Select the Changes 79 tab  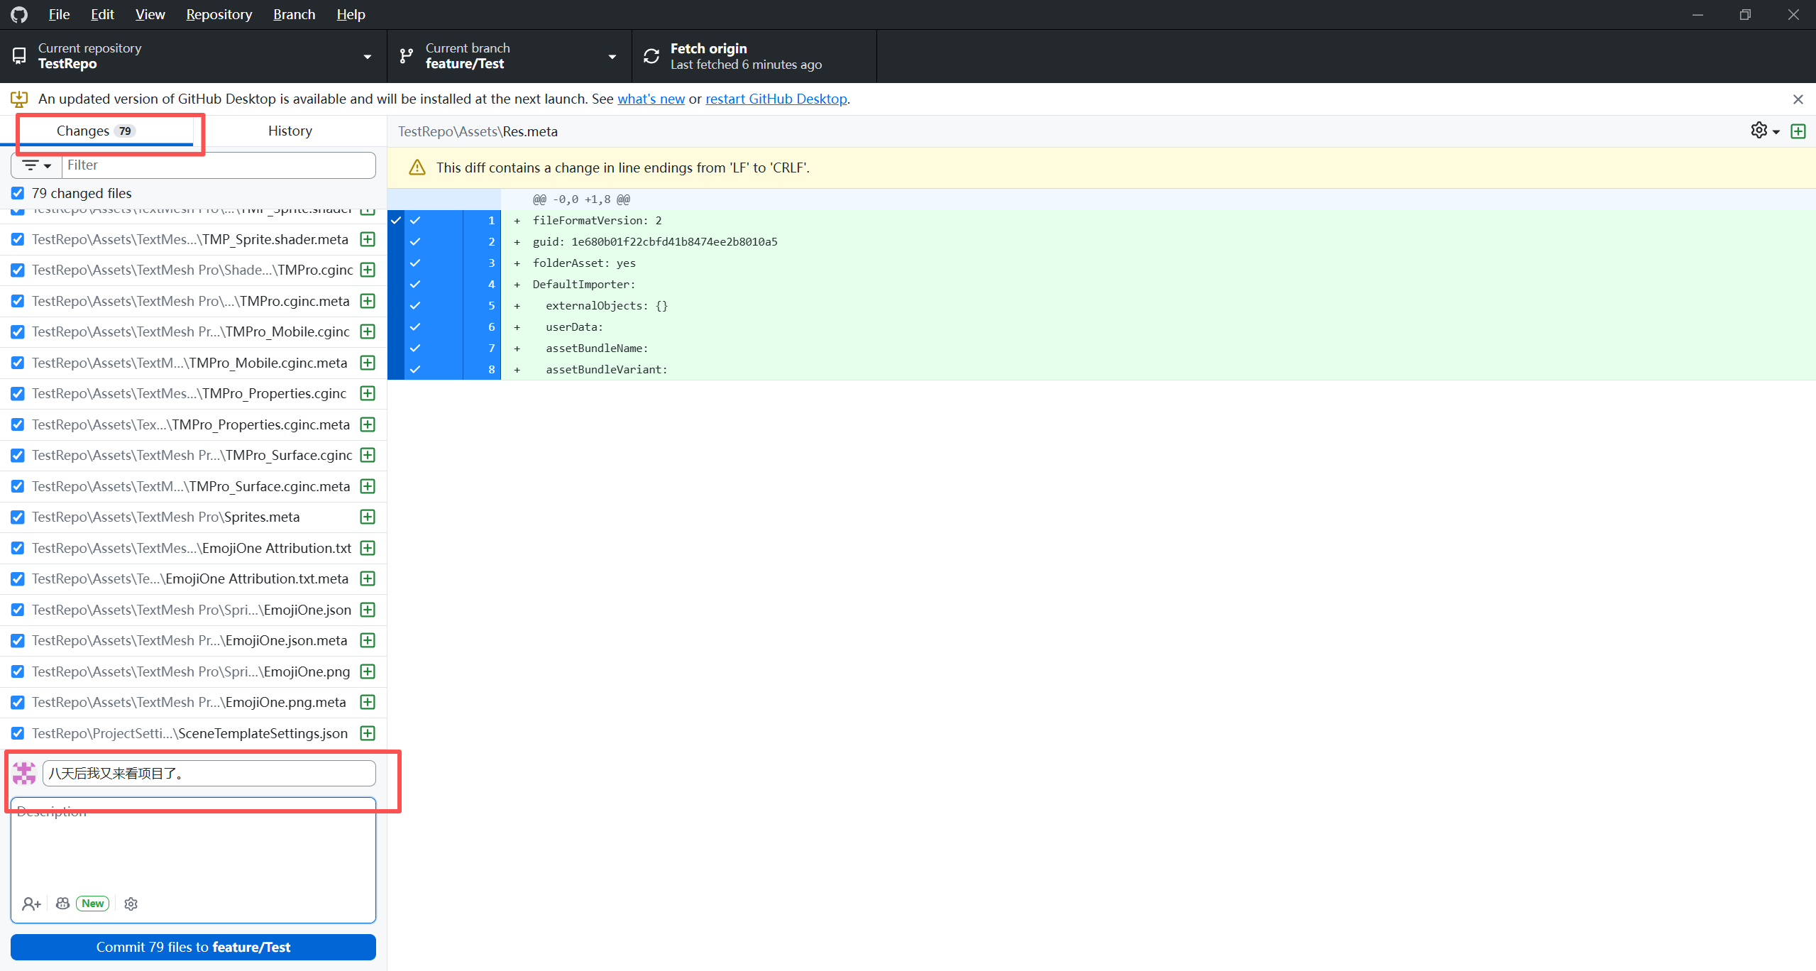click(x=97, y=131)
